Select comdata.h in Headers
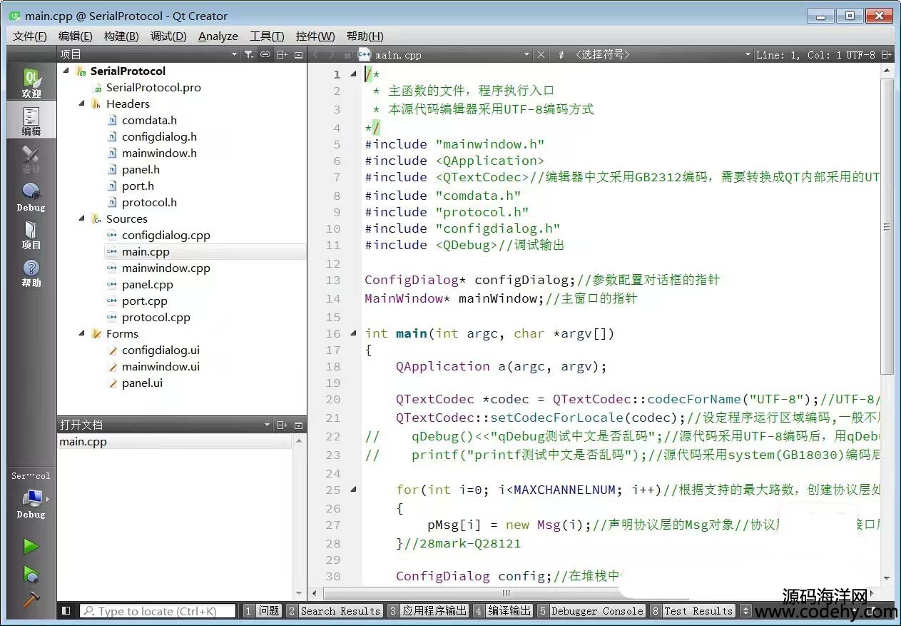 click(x=149, y=120)
